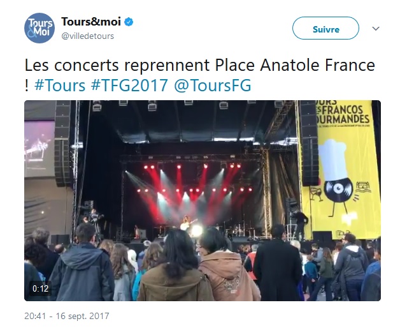Open the #TFG2017 hashtag
Screen dimensions: 407x328
pos(129,86)
